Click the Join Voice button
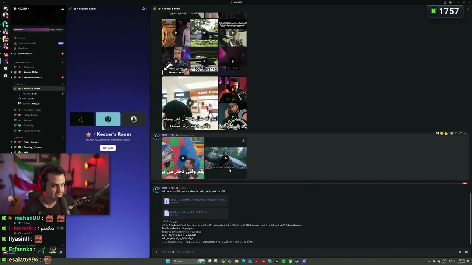Image resolution: width=472 pixels, height=265 pixels. (x=108, y=148)
